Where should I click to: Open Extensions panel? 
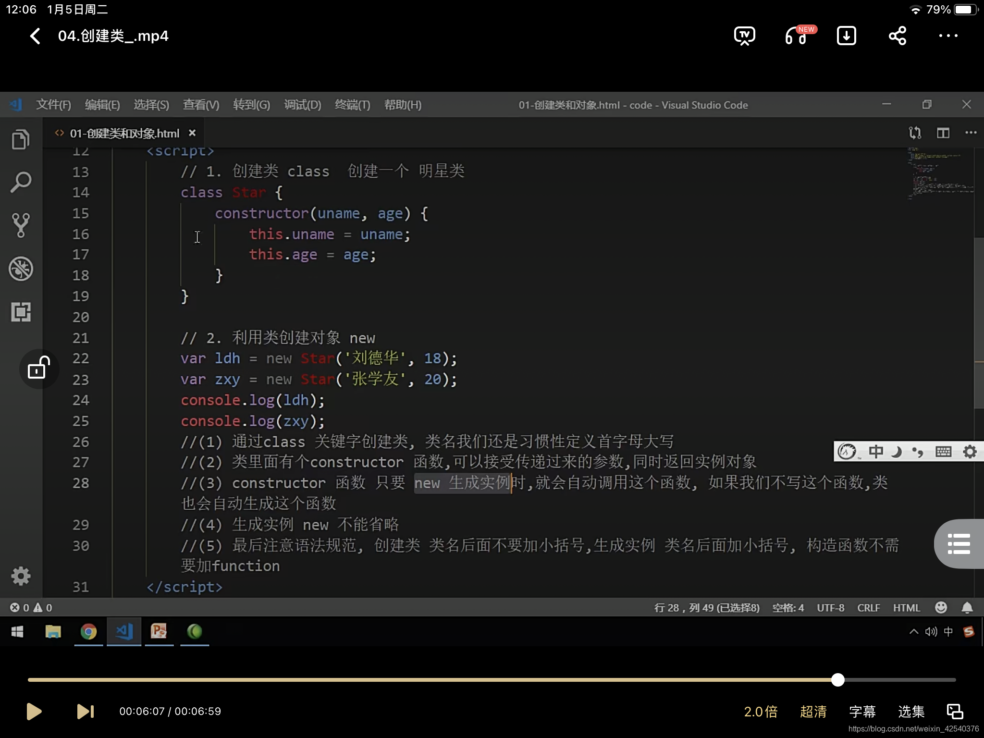point(21,312)
